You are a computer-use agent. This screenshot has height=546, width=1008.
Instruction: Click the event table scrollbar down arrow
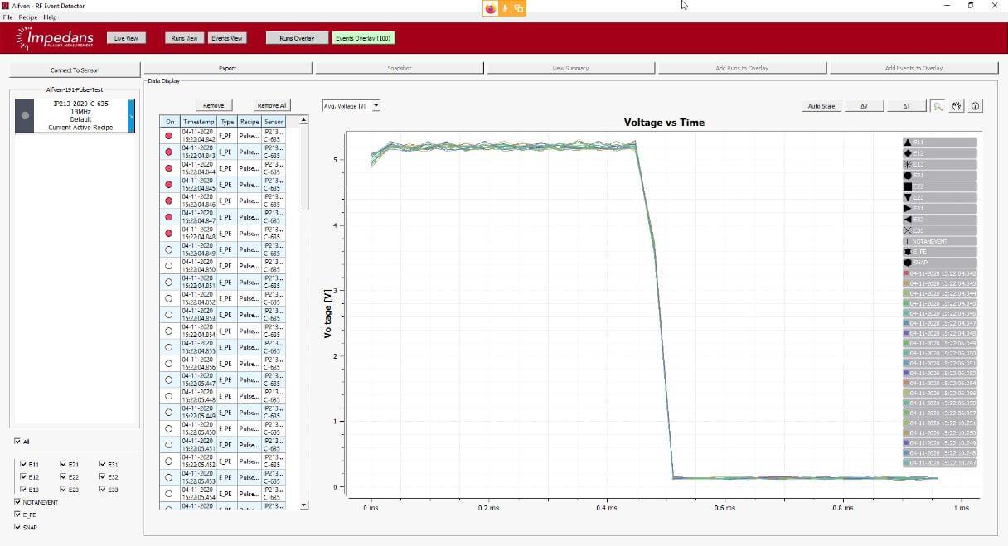(303, 505)
